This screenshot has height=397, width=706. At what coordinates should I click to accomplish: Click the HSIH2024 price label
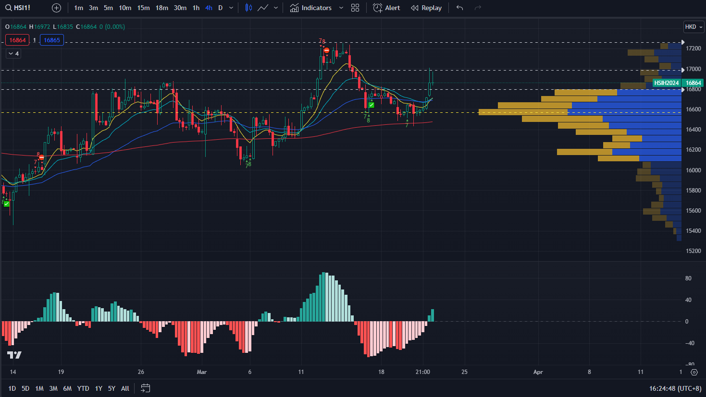pyautogui.click(x=666, y=83)
